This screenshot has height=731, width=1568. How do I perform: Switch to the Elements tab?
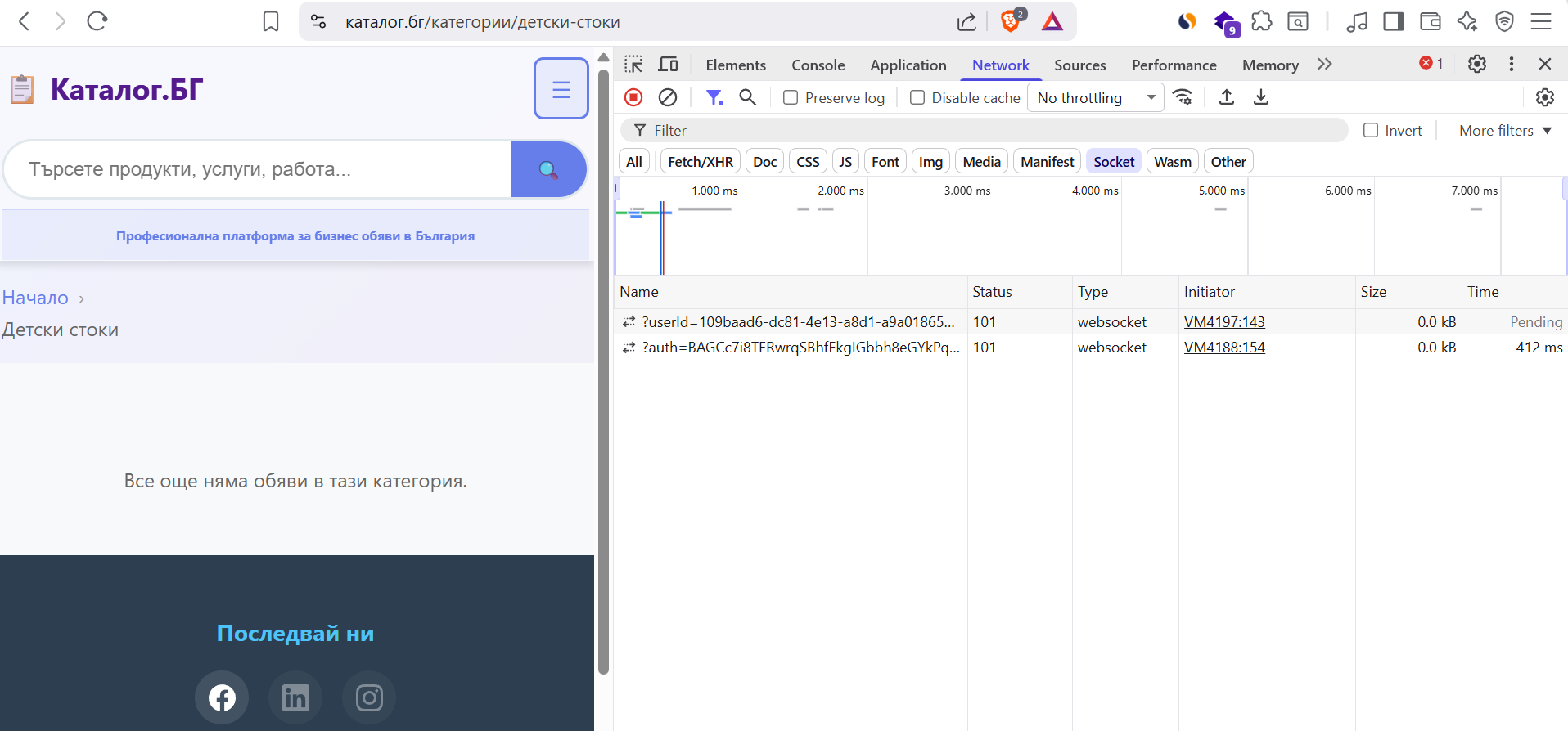(x=736, y=65)
